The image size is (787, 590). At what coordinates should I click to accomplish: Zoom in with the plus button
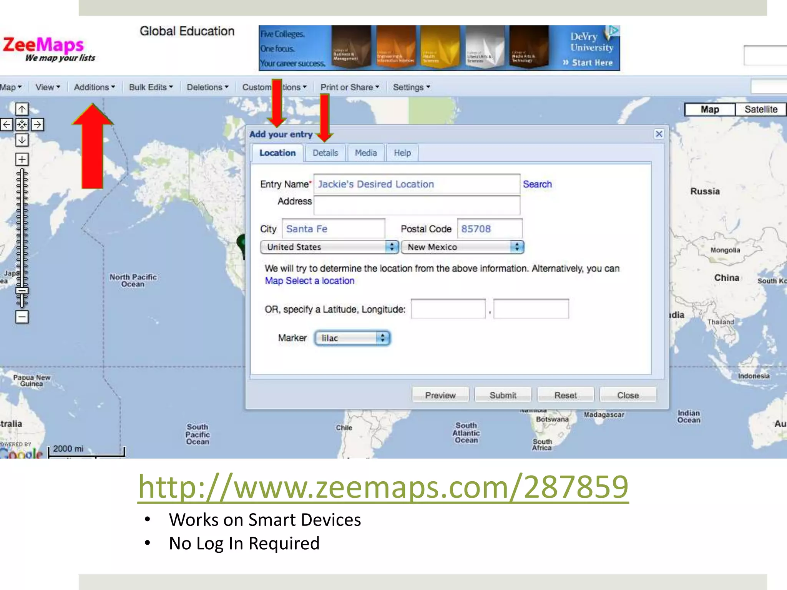pyautogui.click(x=22, y=159)
